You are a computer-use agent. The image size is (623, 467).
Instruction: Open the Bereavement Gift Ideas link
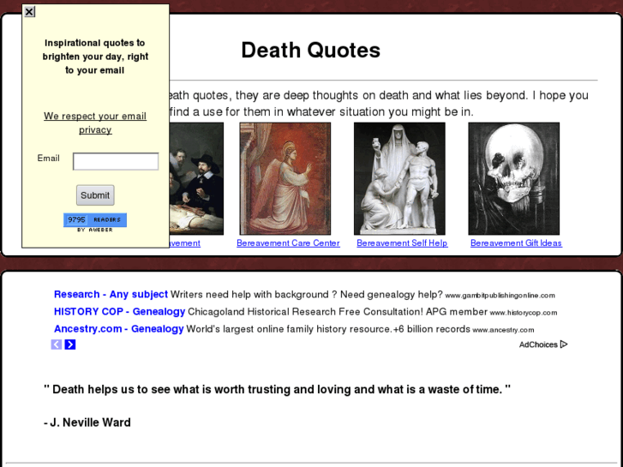[516, 243]
